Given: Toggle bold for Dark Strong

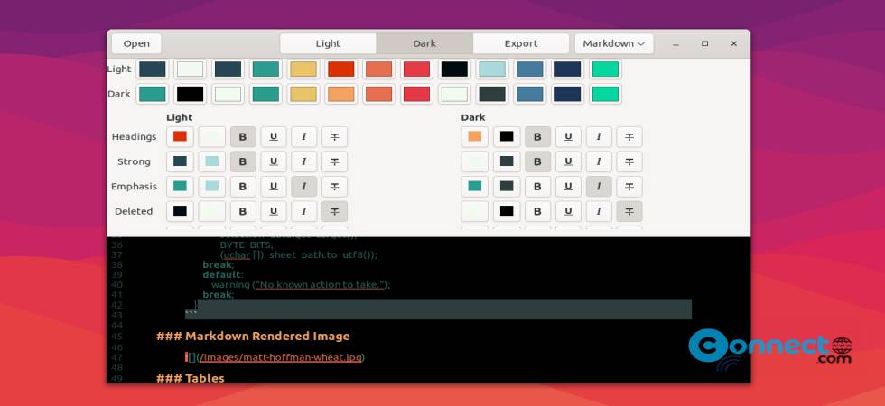Looking at the screenshot, I should tap(537, 161).
